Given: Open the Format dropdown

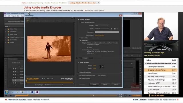Looking at the screenshot, I should tap(102, 25).
